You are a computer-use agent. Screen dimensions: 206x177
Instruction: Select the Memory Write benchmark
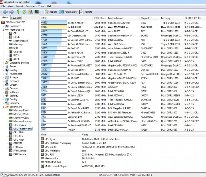pos(21,114)
